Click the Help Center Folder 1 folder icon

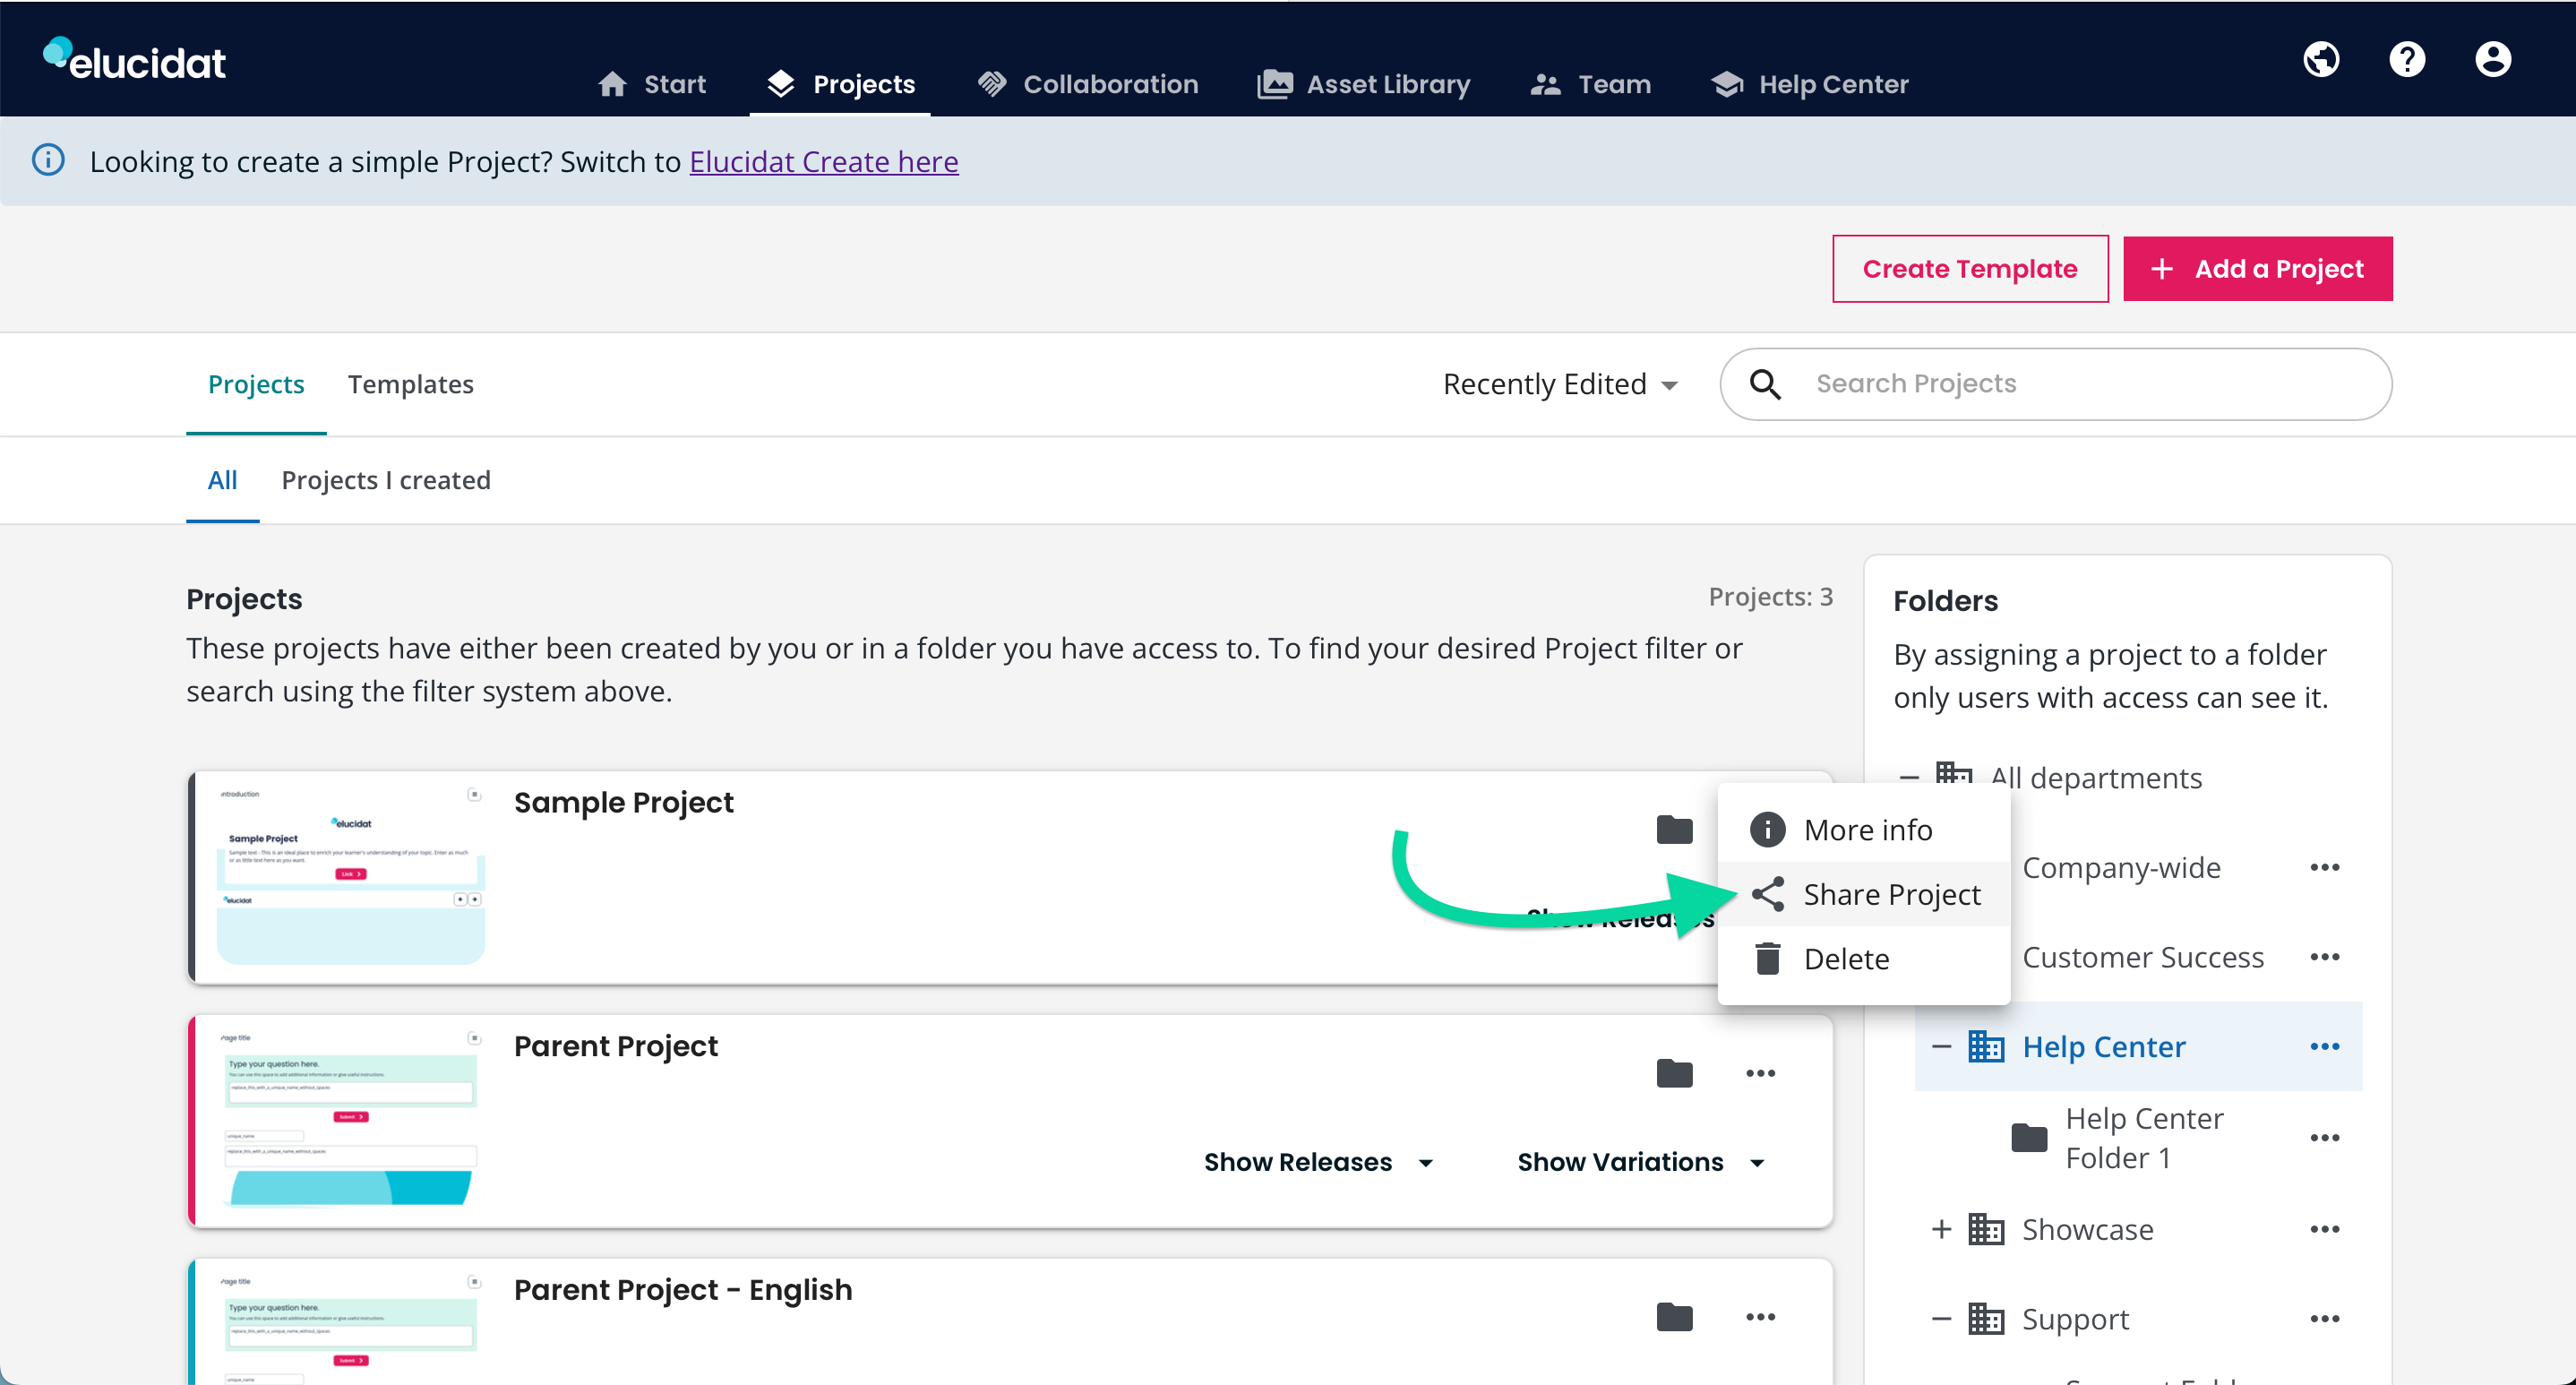click(2029, 1138)
